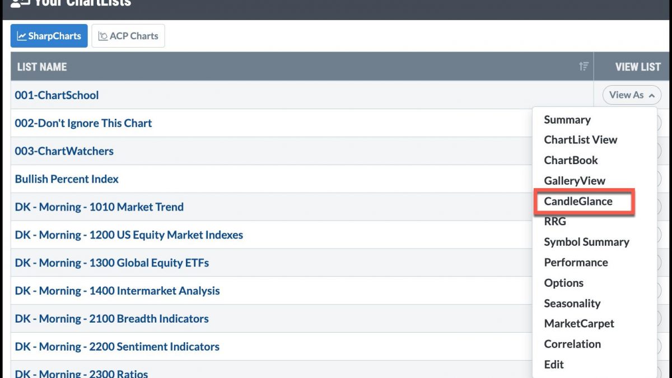Open DK - Morning - 1400 Intermarket Analysis
The image size is (672, 378).
[x=117, y=291]
